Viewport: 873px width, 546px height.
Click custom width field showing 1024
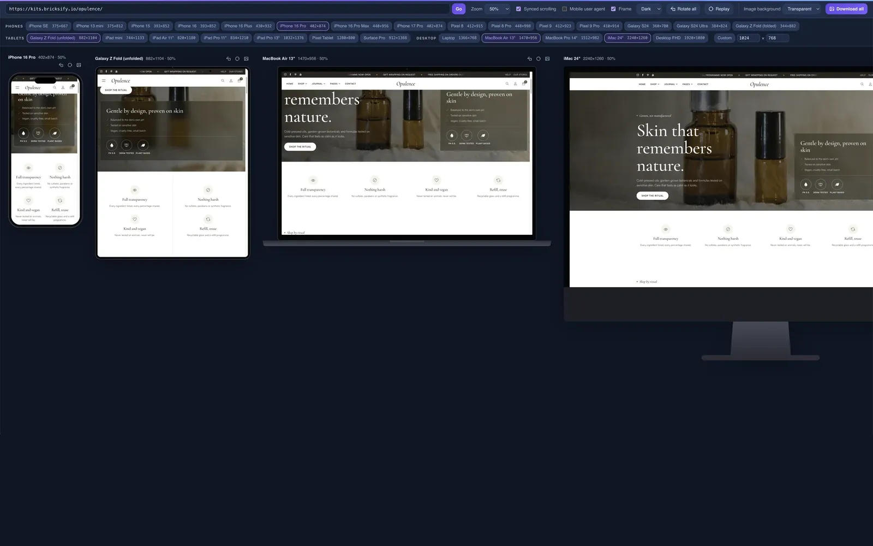click(748, 38)
